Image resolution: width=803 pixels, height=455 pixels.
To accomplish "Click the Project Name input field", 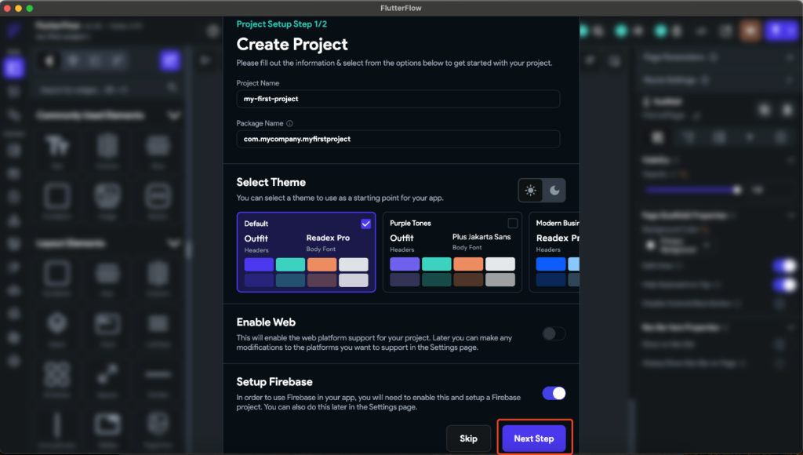I will click(398, 99).
